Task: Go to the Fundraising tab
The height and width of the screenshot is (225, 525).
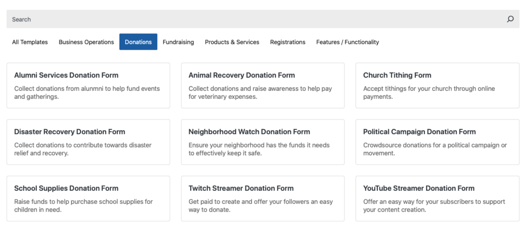Action: click(178, 42)
